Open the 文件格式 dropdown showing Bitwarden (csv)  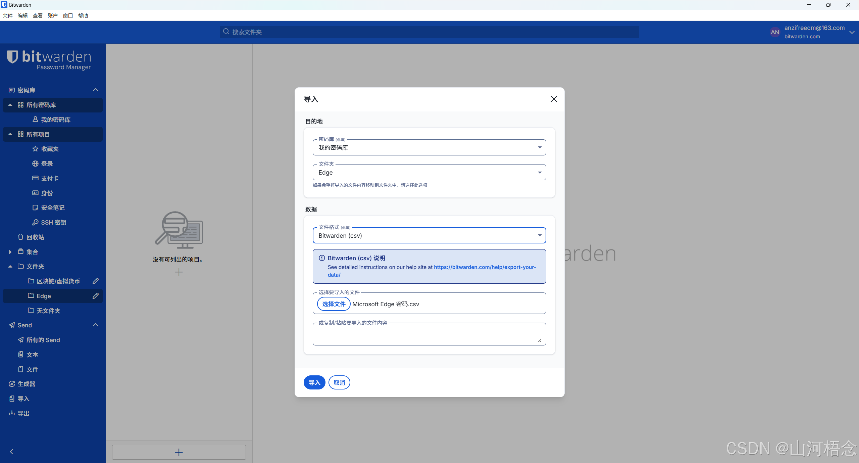coord(429,235)
